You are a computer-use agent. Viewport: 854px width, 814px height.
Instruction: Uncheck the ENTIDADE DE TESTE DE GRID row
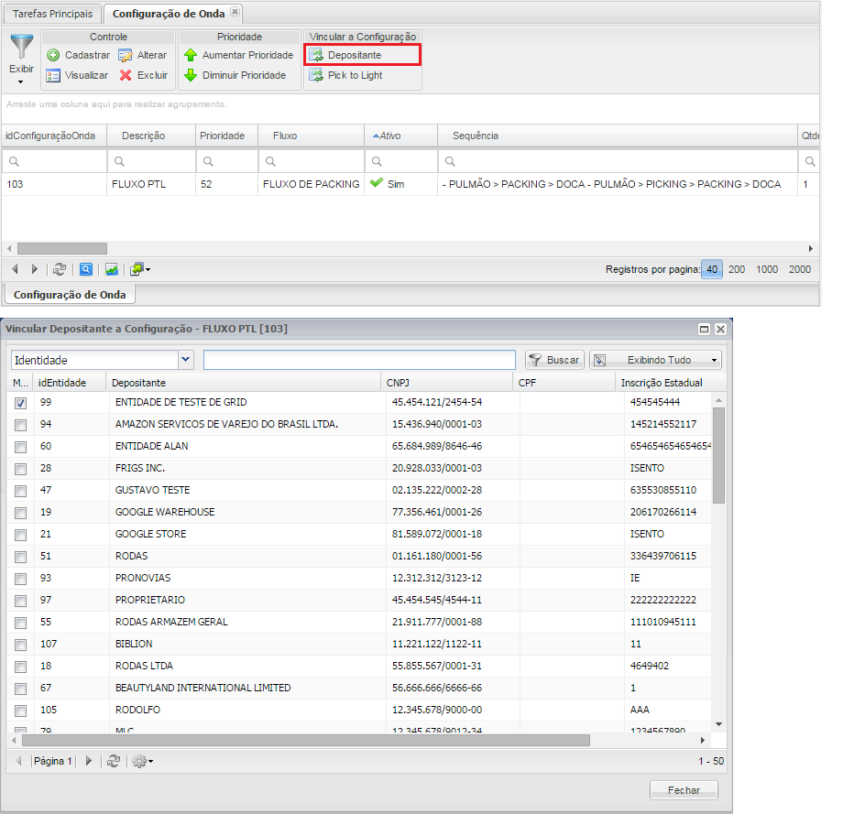(20, 403)
